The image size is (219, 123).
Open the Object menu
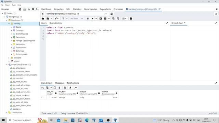pos(8,5)
